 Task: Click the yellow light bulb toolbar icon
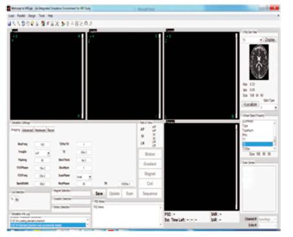point(32,24)
